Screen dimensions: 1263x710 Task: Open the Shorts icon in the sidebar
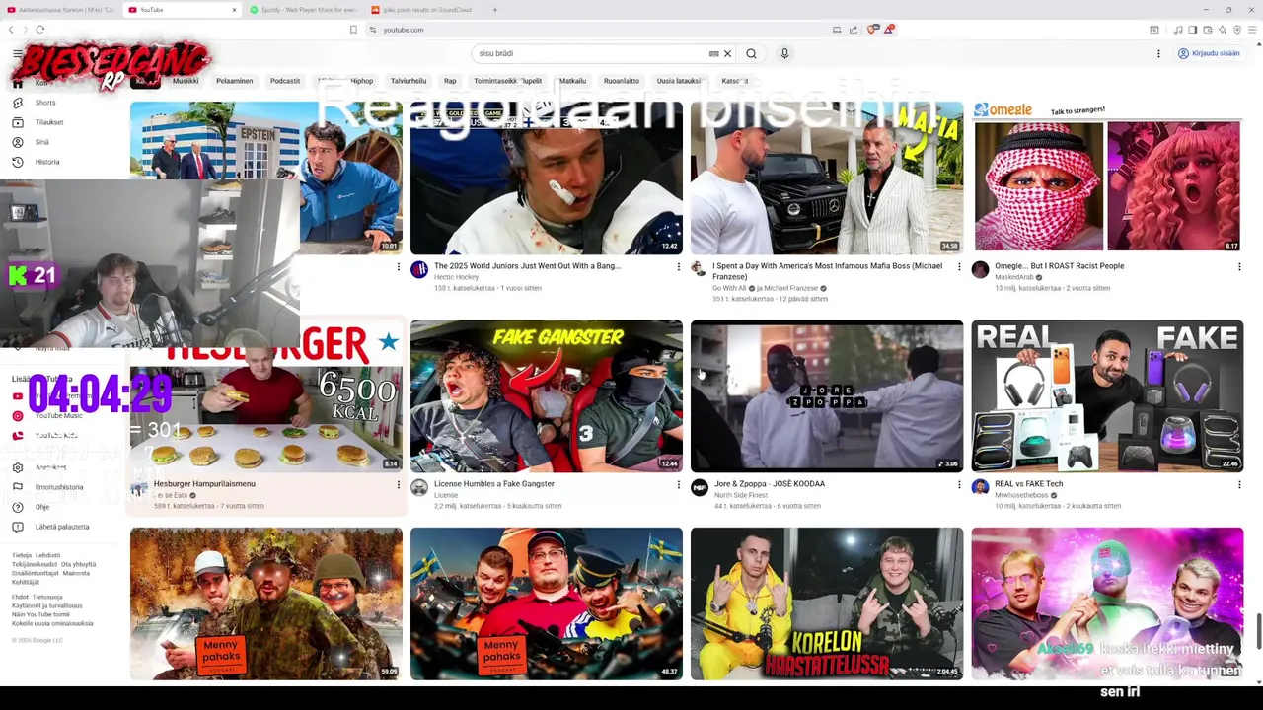(x=18, y=103)
